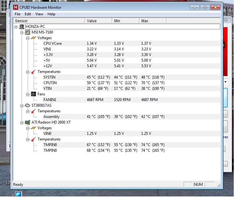Click the ATI Radeon graphics card icon
The width and height of the screenshot is (235, 198).
[x=28, y=122]
